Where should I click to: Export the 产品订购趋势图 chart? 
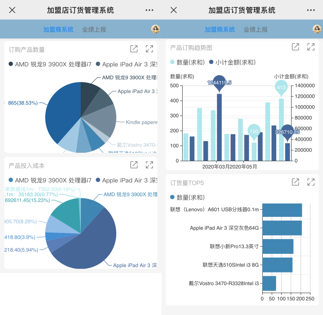pos(295,47)
